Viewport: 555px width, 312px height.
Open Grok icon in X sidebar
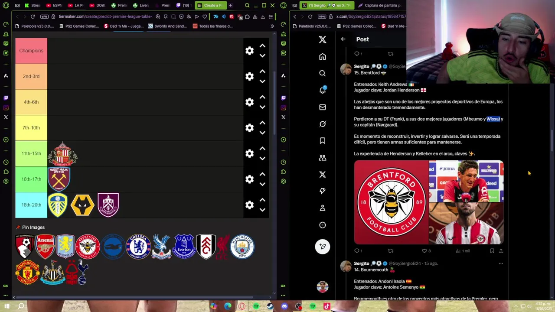(x=322, y=124)
